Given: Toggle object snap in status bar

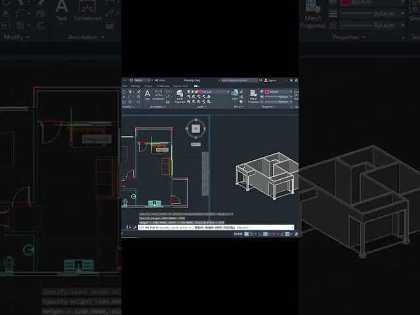Looking at the screenshot, I should (287, 234).
